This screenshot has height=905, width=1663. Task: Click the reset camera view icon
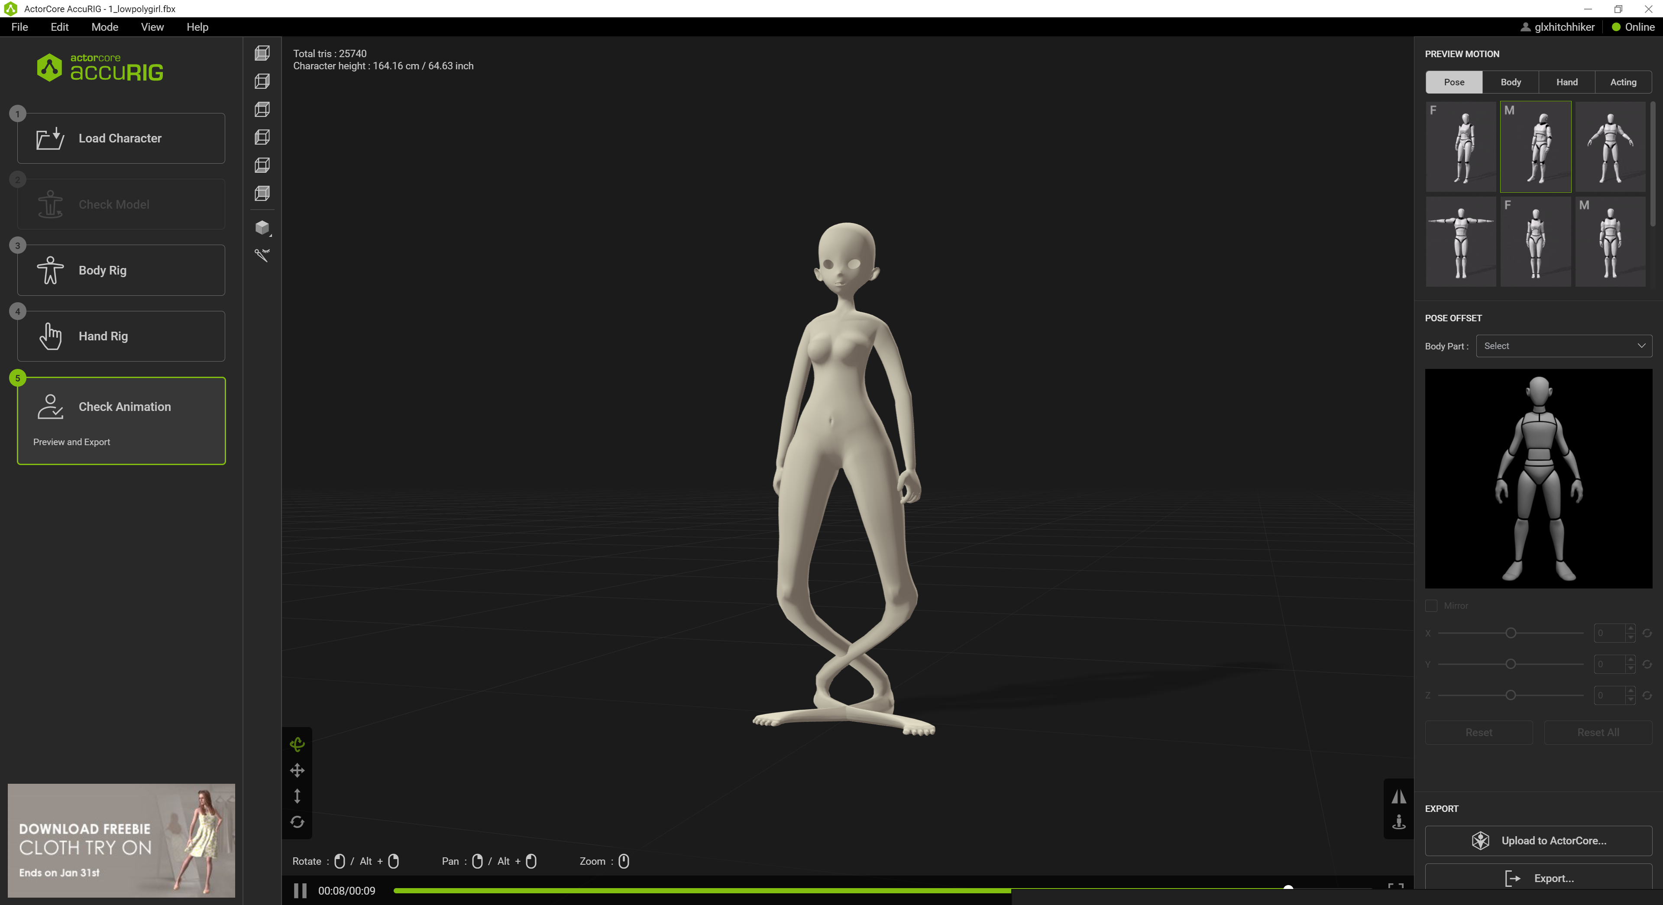point(297,822)
